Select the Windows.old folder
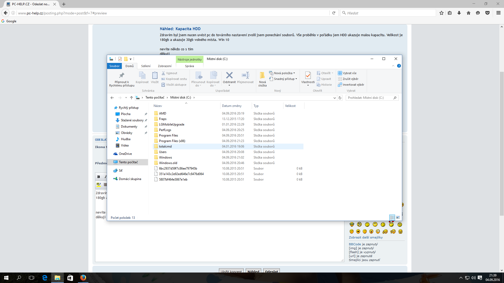Image resolution: width=504 pixels, height=283 pixels. 168,163
